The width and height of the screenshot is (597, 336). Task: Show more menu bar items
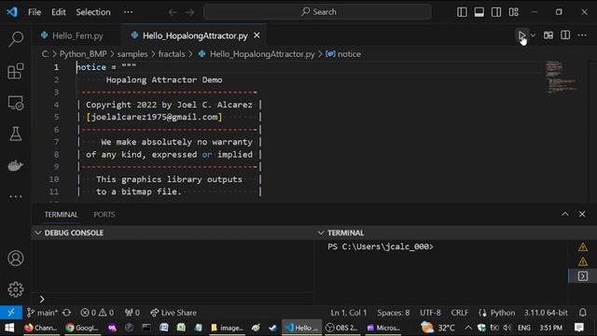point(129,12)
